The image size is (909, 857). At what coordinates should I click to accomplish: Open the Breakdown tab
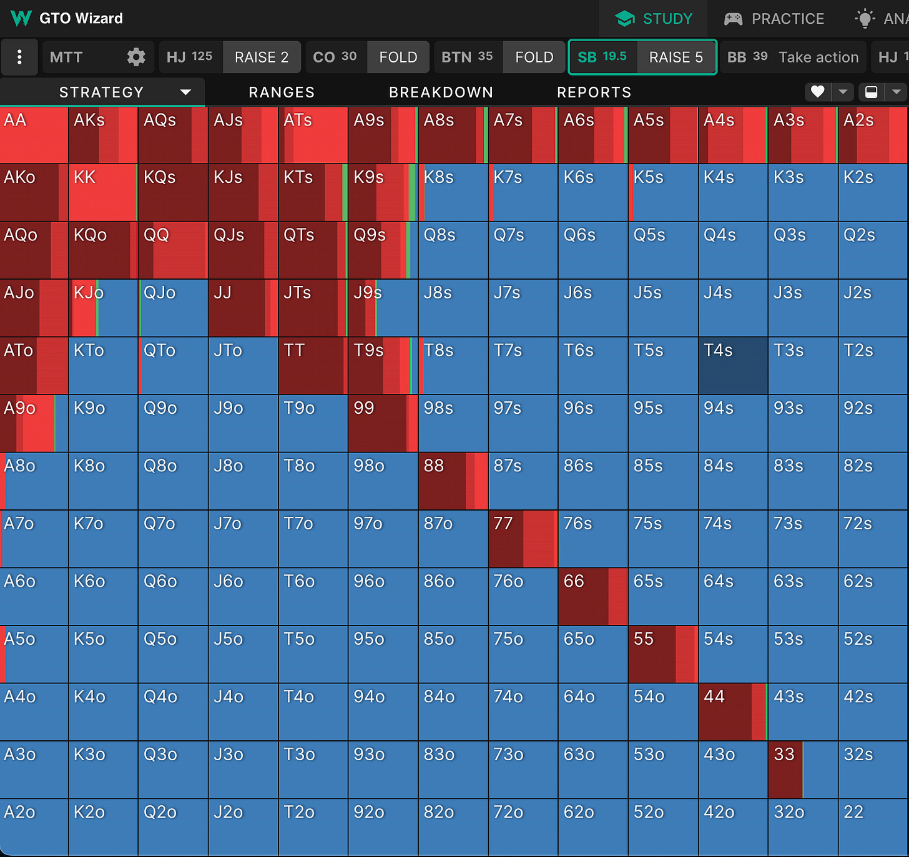(441, 92)
